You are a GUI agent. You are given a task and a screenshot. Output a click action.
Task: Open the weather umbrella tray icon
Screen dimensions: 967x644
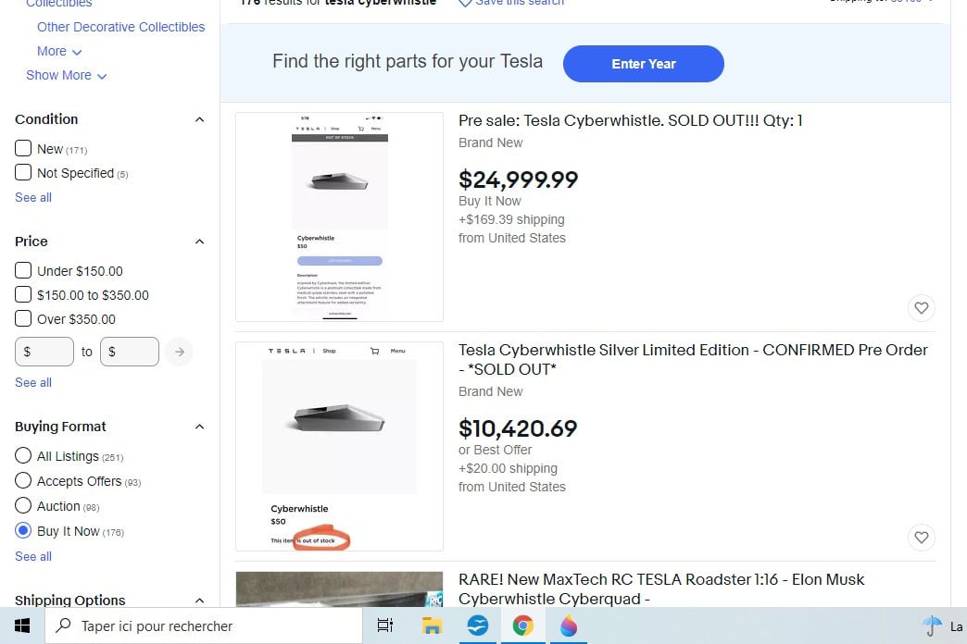pos(932,626)
